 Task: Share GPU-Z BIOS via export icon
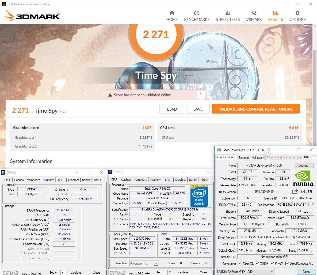(295, 191)
